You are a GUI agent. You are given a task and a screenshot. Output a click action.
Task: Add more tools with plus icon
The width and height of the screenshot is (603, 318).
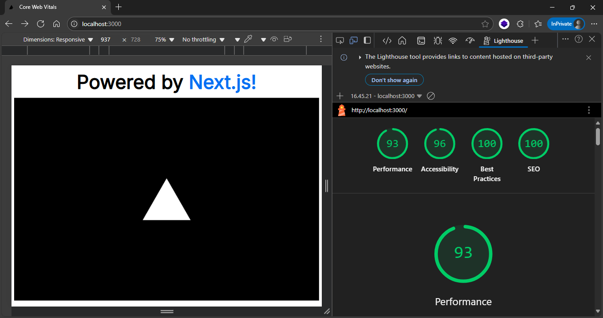coord(535,41)
